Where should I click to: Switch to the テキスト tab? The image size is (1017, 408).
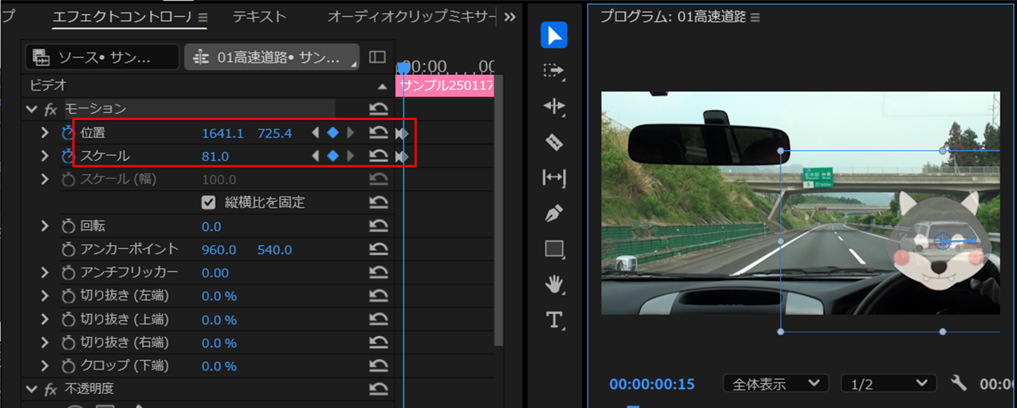259,17
